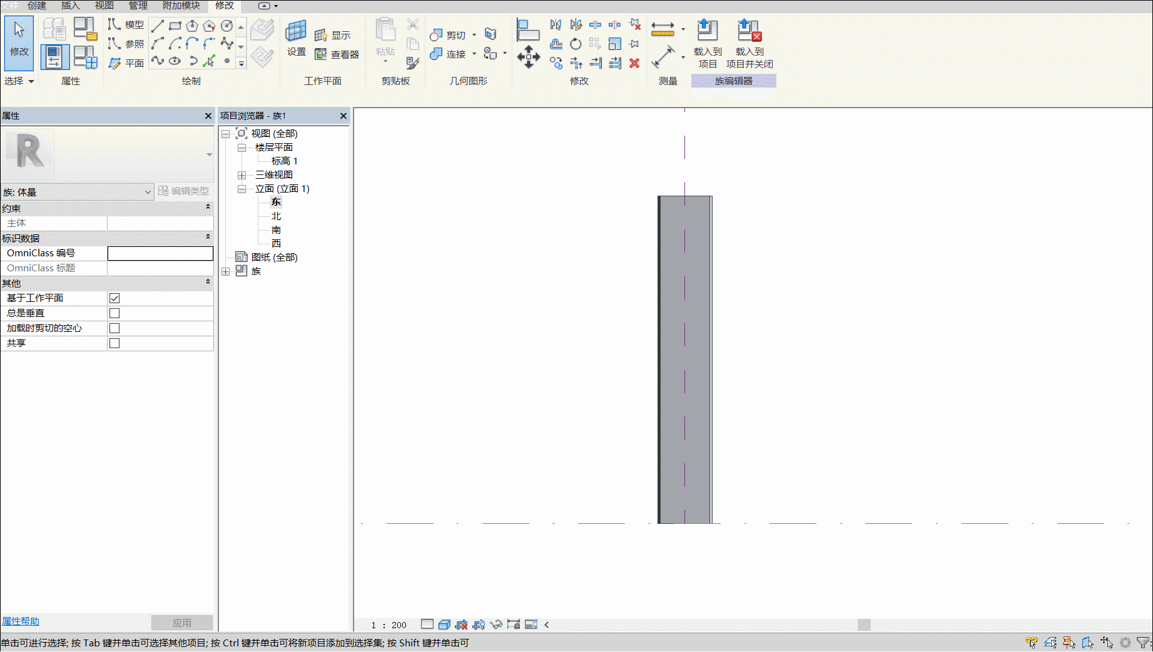Open the 选择 dropdown arrow
The width and height of the screenshot is (1153, 652).
[31, 81]
